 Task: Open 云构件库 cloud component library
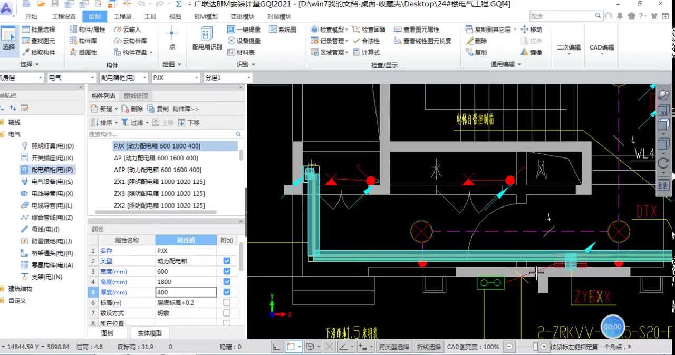tap(131, 41)
